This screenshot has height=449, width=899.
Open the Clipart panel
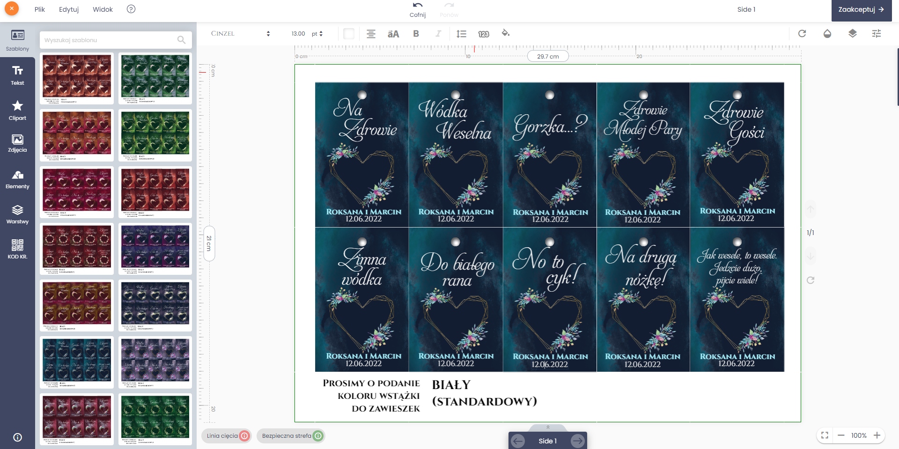pos(17,110)
